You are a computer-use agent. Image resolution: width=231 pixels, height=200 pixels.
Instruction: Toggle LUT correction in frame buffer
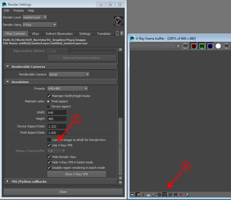(170, 195)
